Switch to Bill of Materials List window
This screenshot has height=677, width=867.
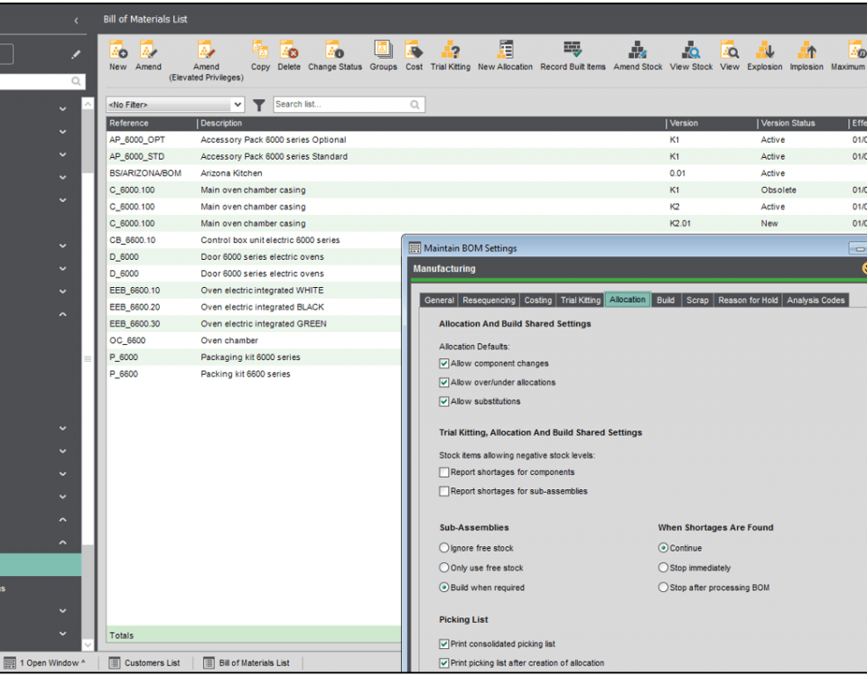(247, 663)
